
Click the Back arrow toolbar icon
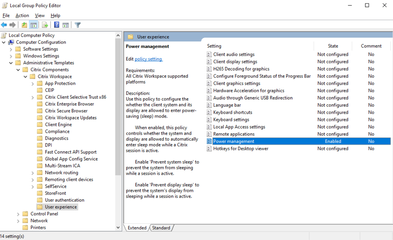[x=4, y=25]
